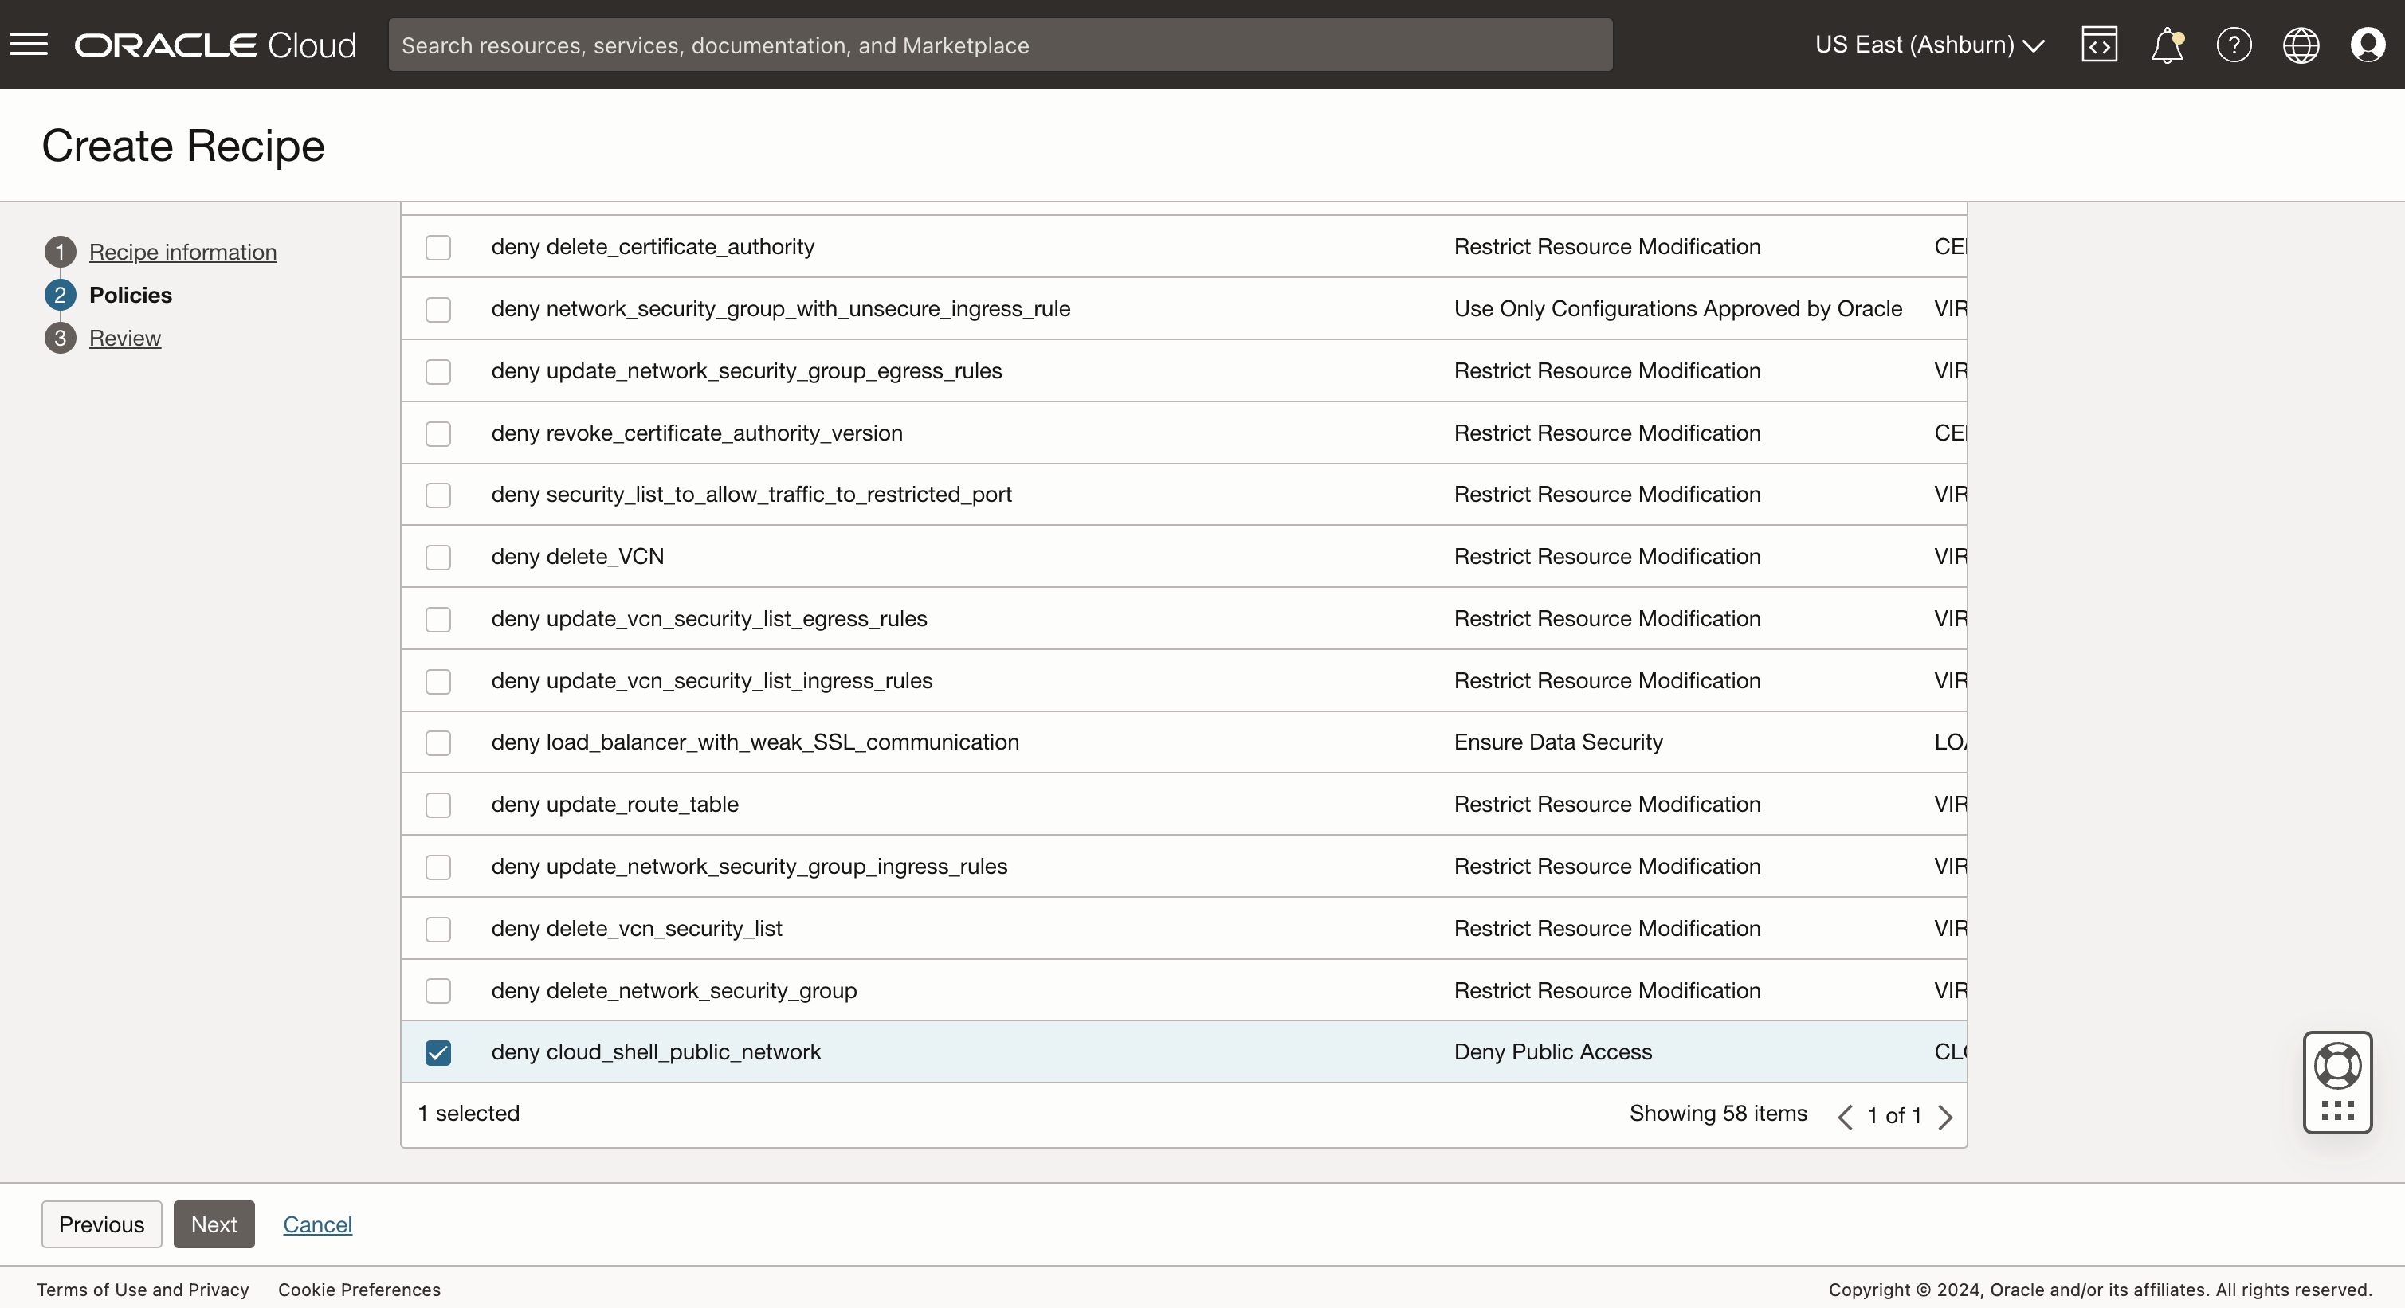Jump to the Review step
Image resolution: width=2405 pixels, height=1308 pixels.
[125, 338]
